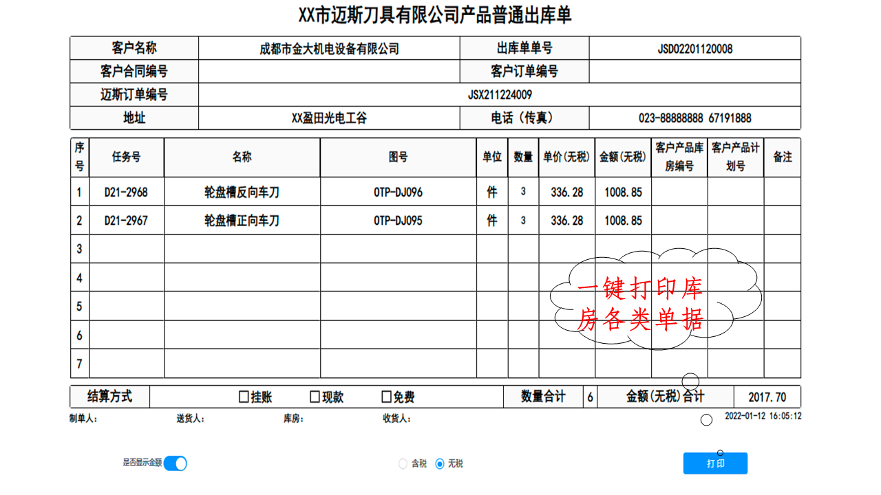Image resolution: width=881 pixels, height=495 pixels.
Task: Select the 无税 radio option
Action: pyautogui.click(x=440, y=464)
